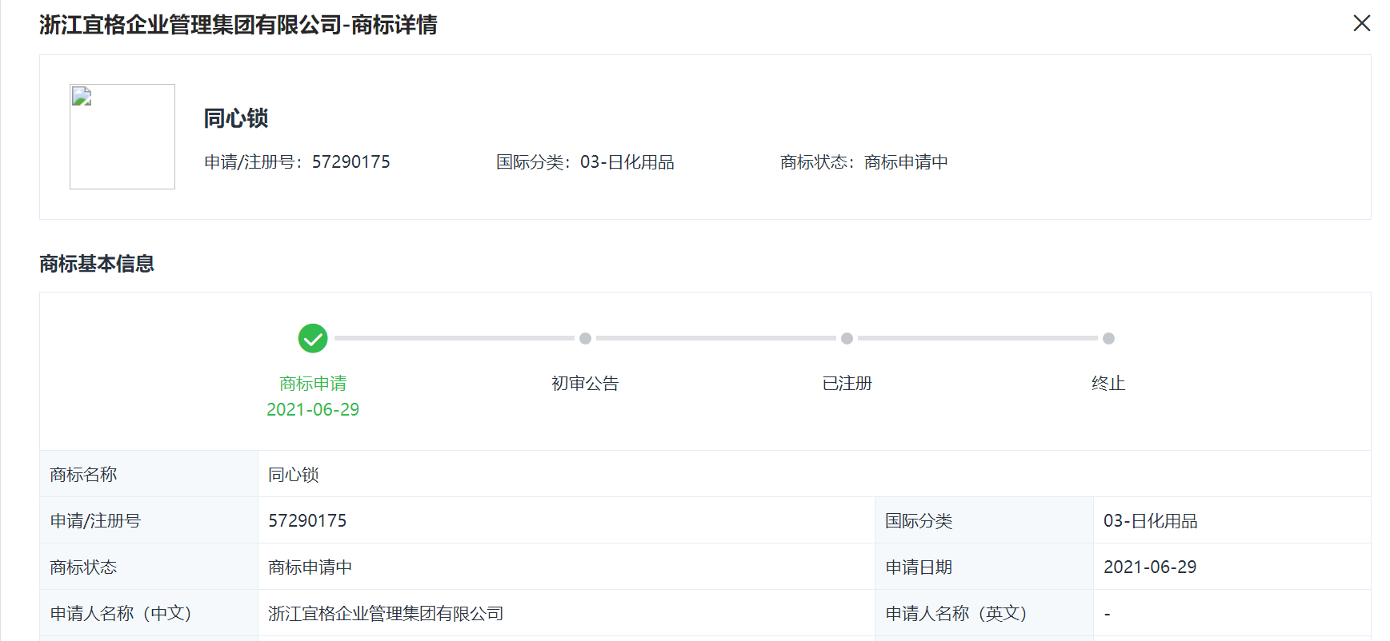Click the 初审公告 step label

point(585,384)
